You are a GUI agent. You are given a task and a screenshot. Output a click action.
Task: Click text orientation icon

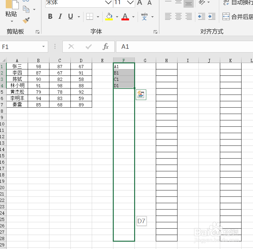coord(202,3)
